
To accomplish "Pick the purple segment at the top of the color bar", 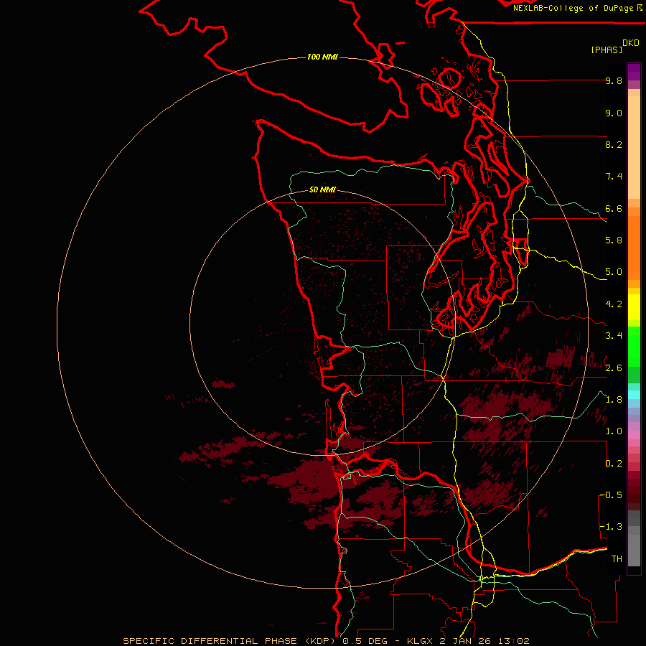I will pos(634,72).
